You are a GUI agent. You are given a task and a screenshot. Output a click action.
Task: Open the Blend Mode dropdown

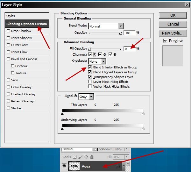(121, 26)
